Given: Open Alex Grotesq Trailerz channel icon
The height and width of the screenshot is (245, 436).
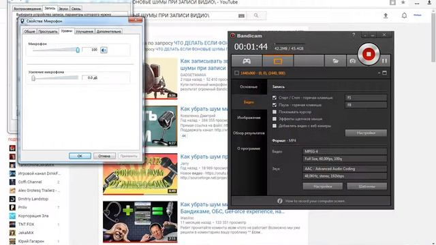Looking at the screenshot, I should (12, 191).
